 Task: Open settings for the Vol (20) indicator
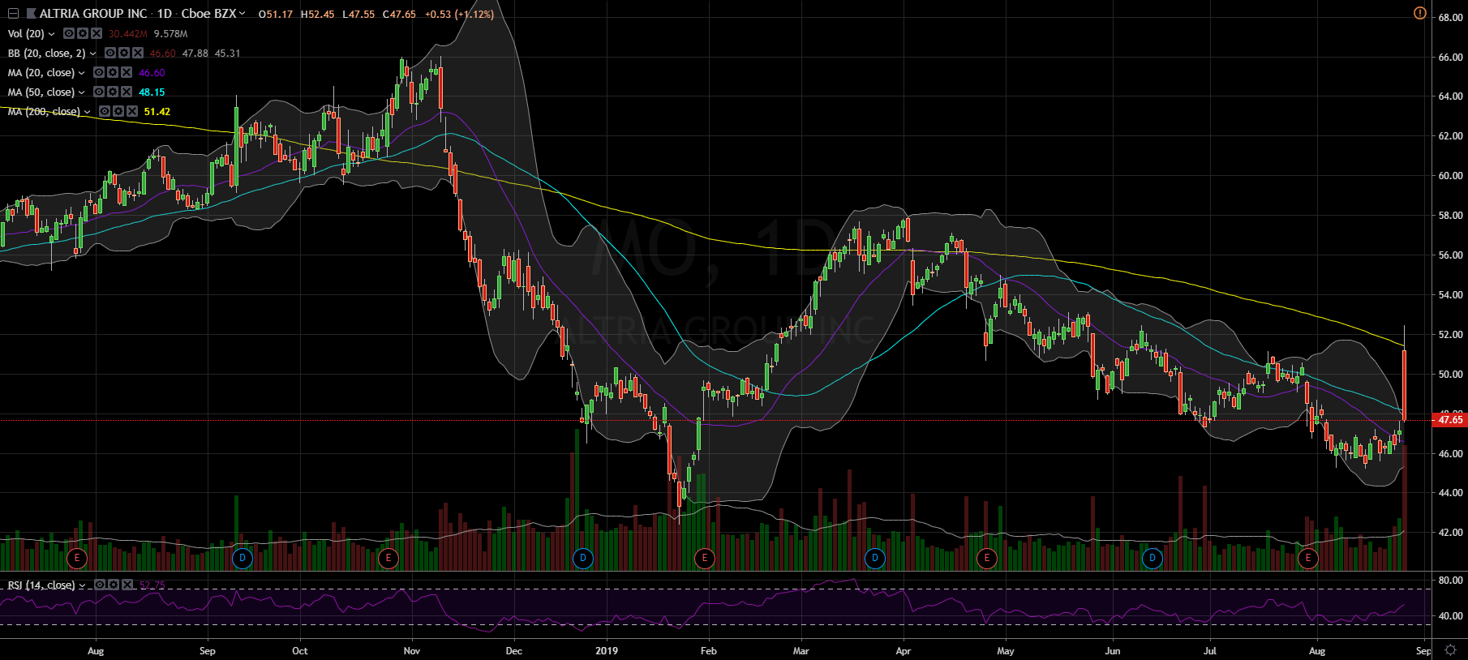tap(83, 33)
